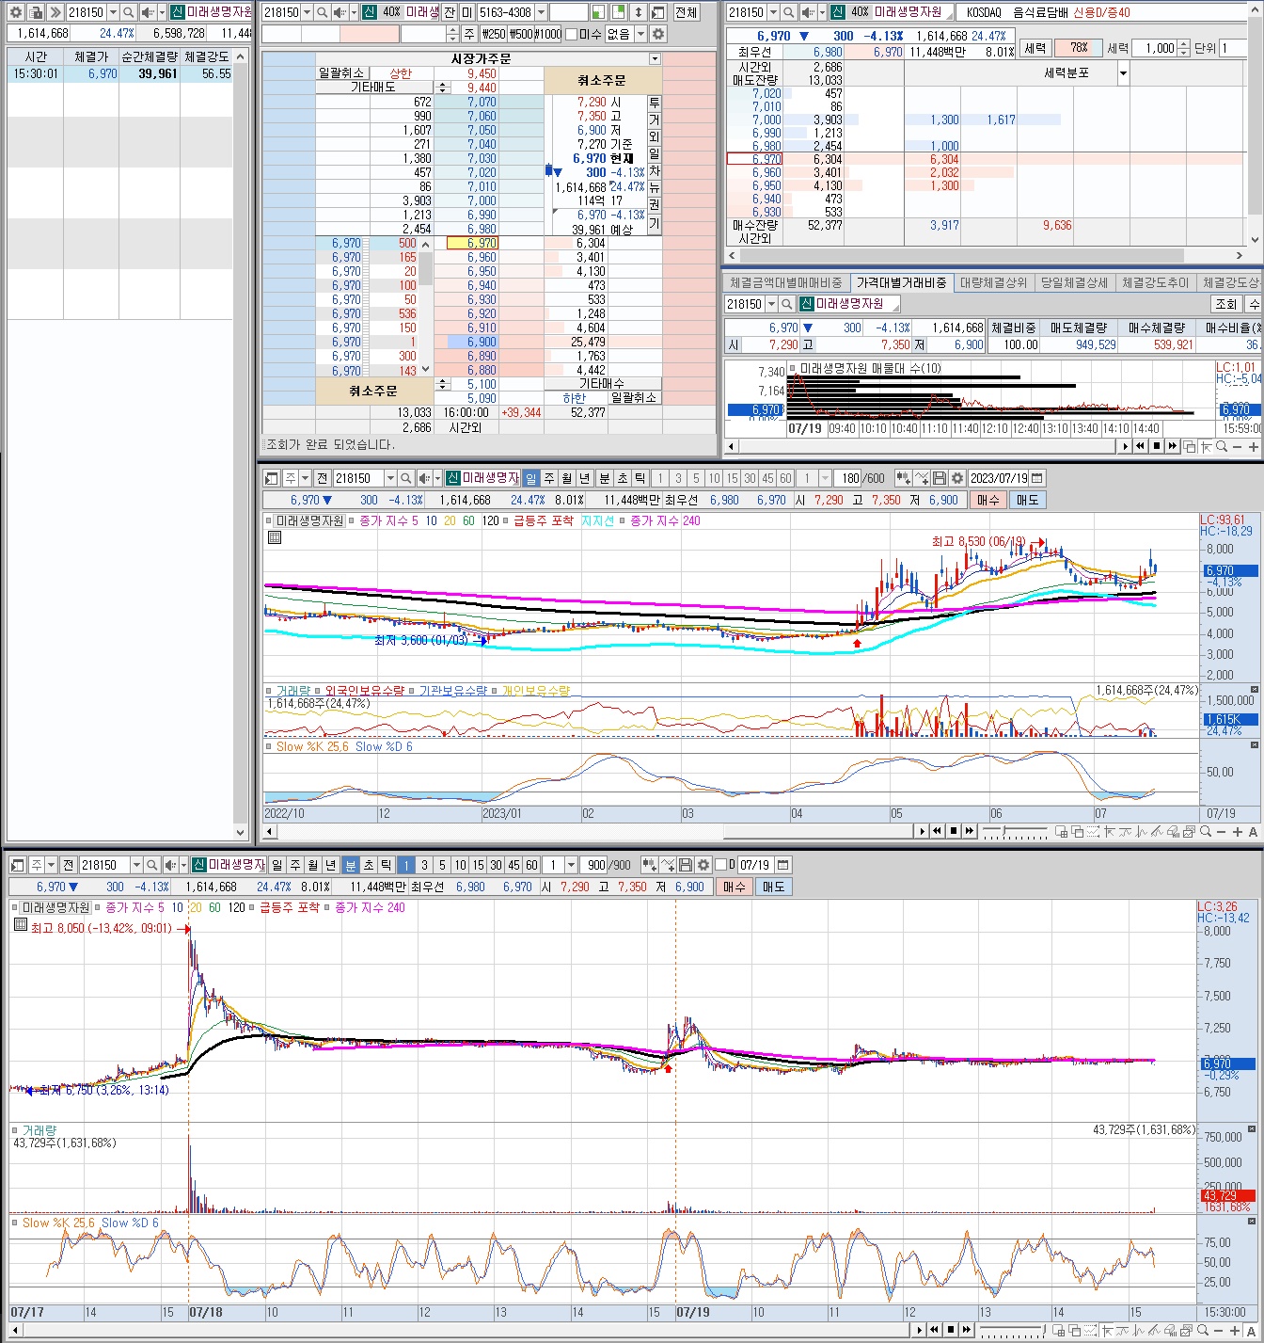
Task: Open minute chart settings gear icon
Action: 703,865
